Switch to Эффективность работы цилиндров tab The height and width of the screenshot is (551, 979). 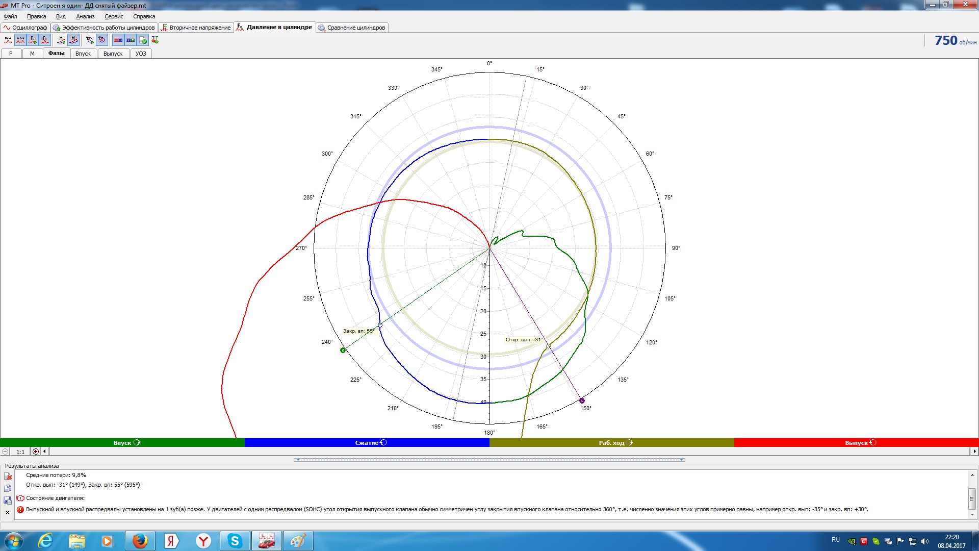pyautogui.click(x=104, y=28)
